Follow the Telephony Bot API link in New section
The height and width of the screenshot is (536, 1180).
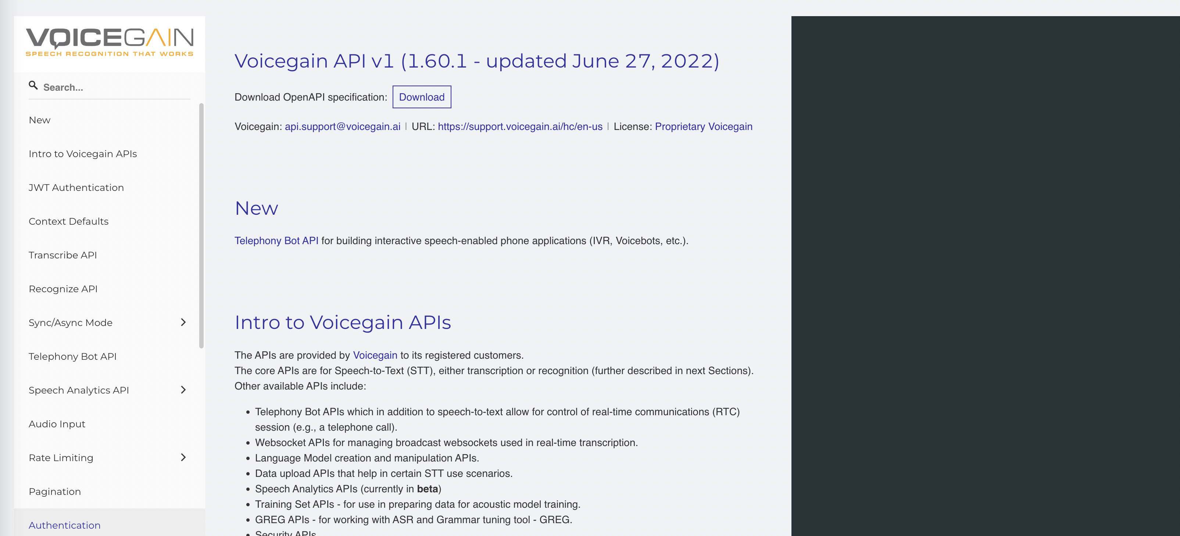tap(276, 241)
